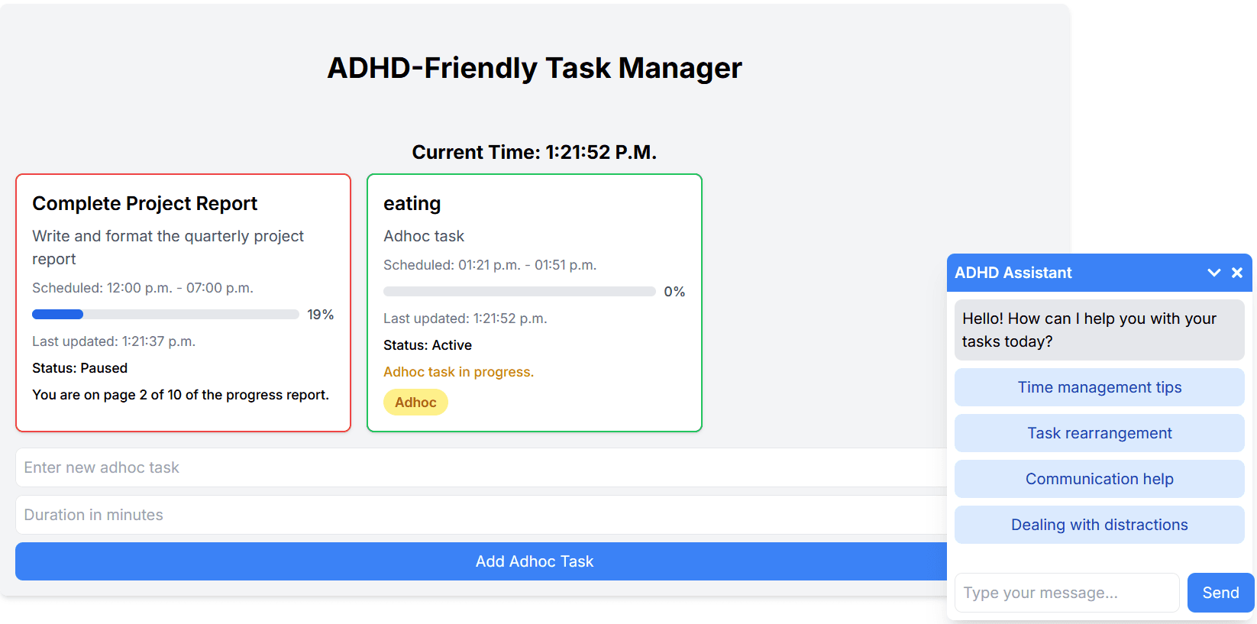Click the eating task progress bar
The height and width of the screenshot is (624, 1257).
pos(519,291)
